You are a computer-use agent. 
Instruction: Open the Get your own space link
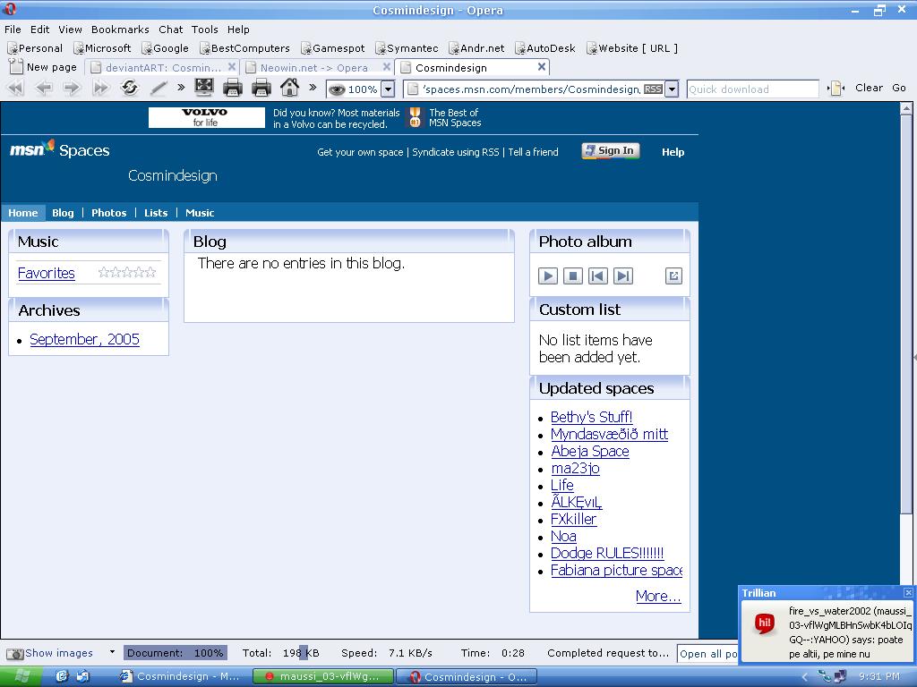point(360,152)
